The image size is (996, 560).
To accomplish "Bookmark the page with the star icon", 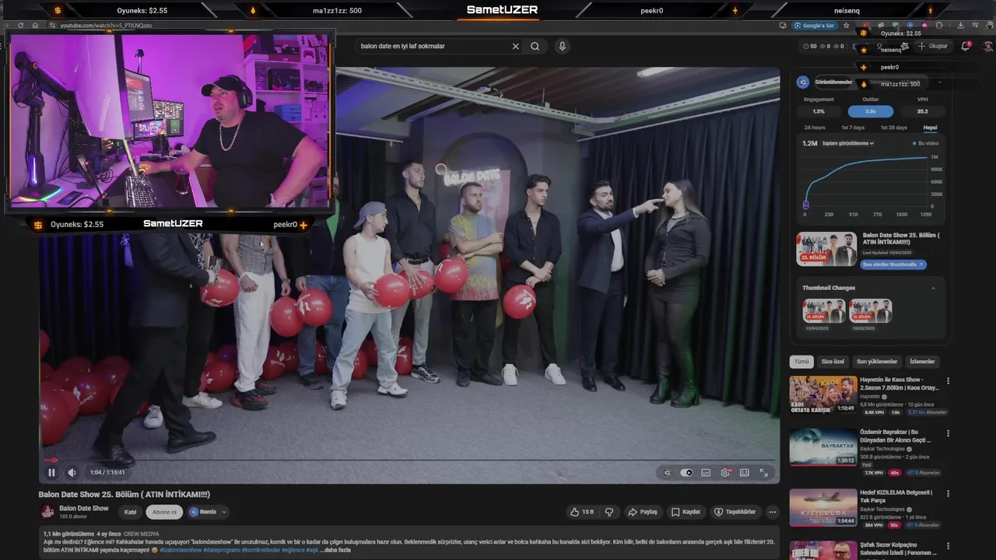I will click(846, 26).
